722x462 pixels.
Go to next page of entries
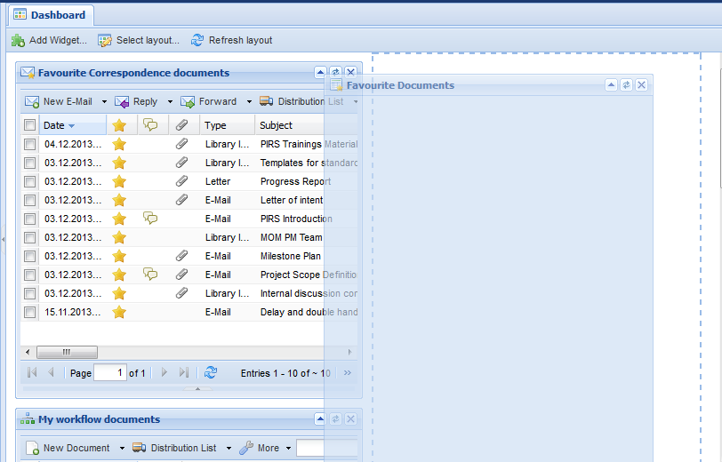164,373
